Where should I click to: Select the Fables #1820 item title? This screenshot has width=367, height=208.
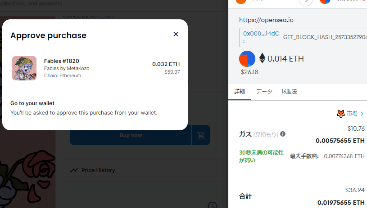(x=62, y=61)
